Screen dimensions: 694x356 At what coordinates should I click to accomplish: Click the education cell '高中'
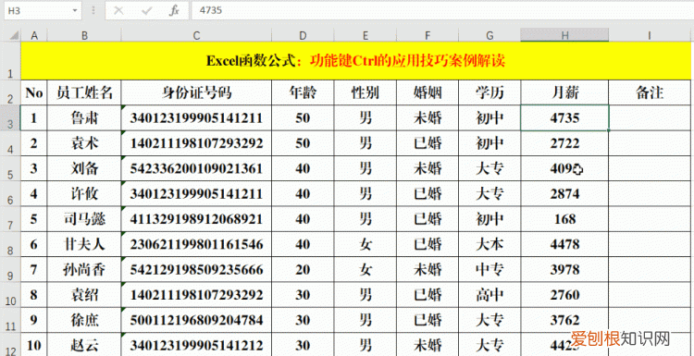point(490,295)
